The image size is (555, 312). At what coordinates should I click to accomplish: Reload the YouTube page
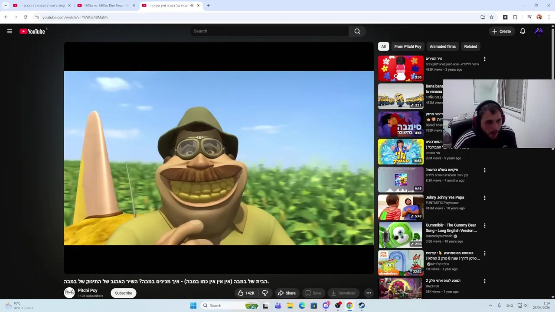pos(26,17)
